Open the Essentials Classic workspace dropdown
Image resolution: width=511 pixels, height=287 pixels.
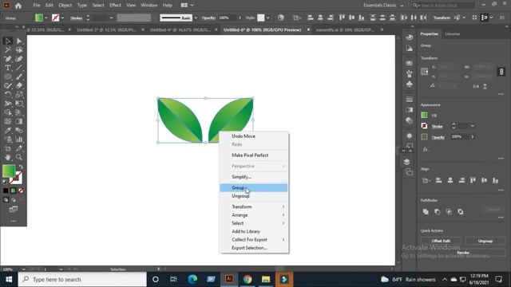click(x=383, y=6)
